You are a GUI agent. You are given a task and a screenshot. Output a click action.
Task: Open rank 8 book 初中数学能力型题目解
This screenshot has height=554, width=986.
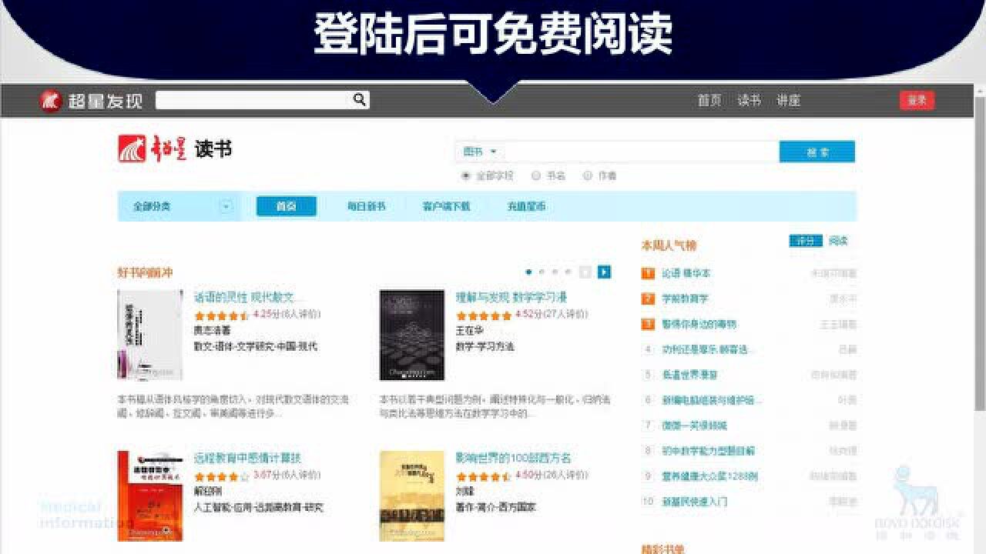pos(708,451)
